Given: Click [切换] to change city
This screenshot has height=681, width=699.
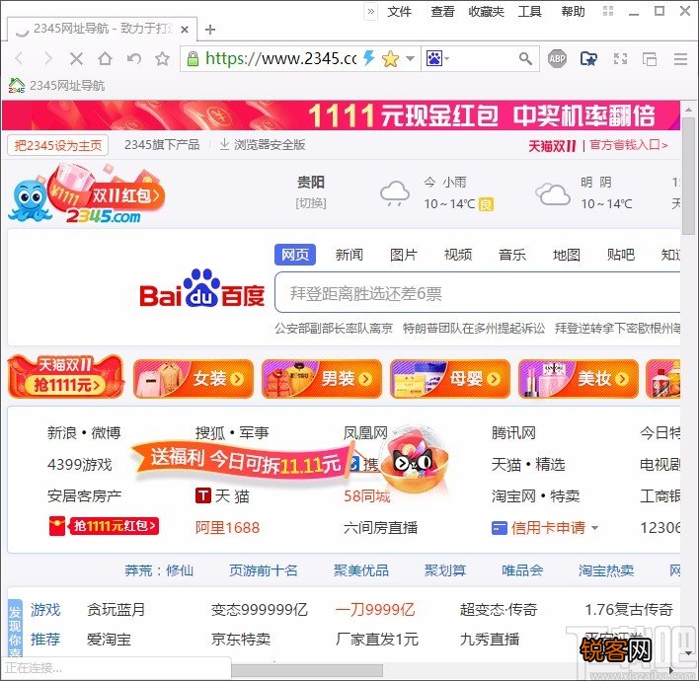Looking at the screenshot, I should click(311, 203).
